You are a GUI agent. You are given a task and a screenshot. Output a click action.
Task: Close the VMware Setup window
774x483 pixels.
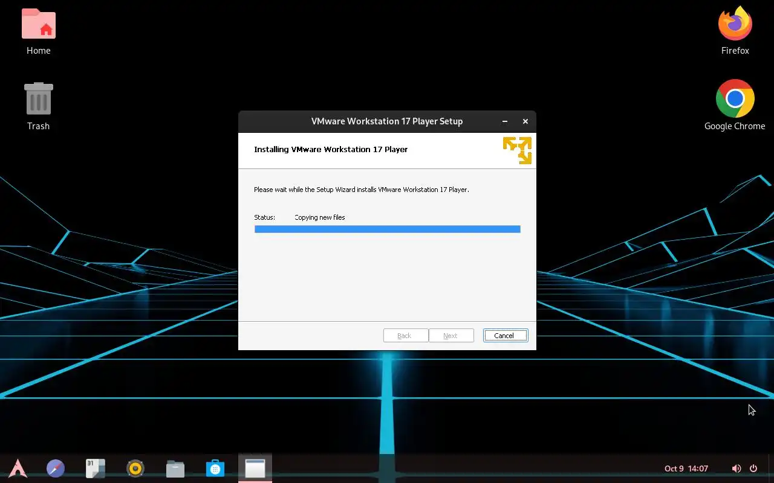[525, 121]
